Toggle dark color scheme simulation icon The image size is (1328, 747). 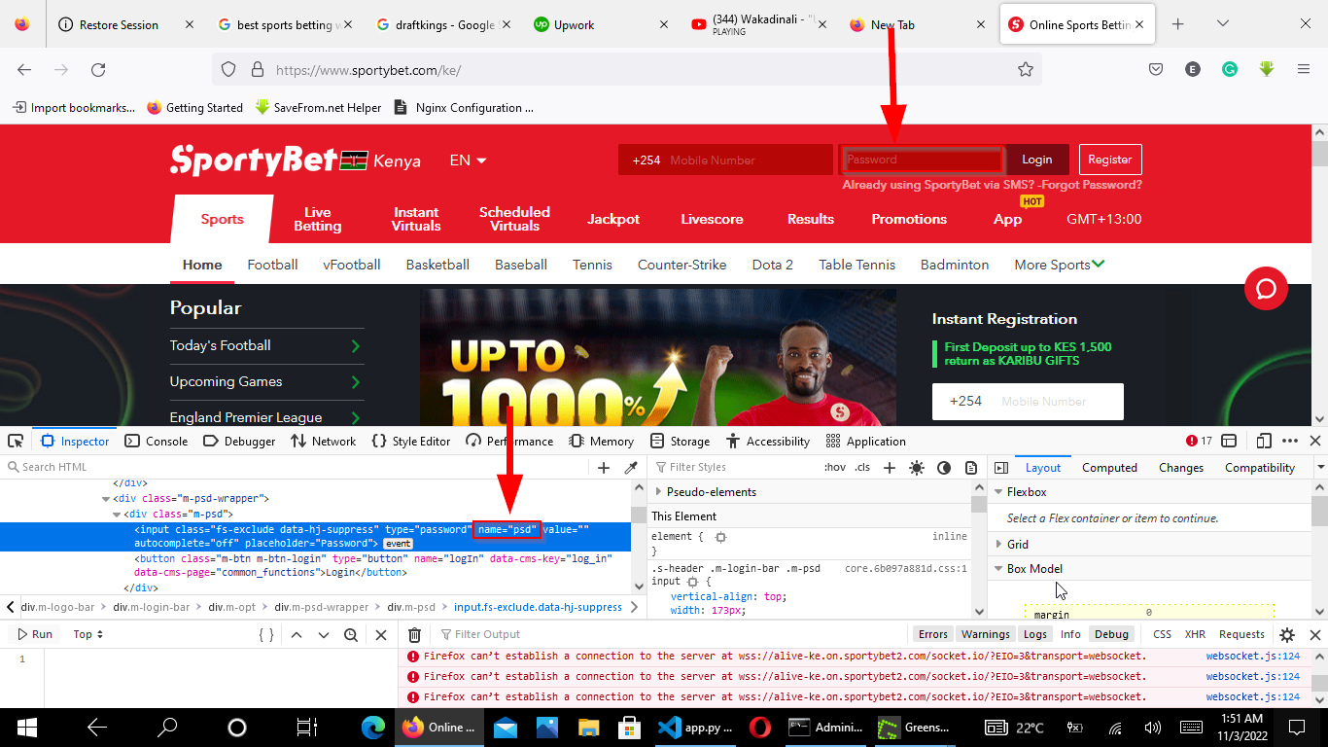tap(944, 468)
